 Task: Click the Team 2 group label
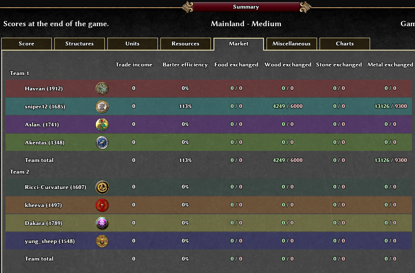click(x=19, y=172)
